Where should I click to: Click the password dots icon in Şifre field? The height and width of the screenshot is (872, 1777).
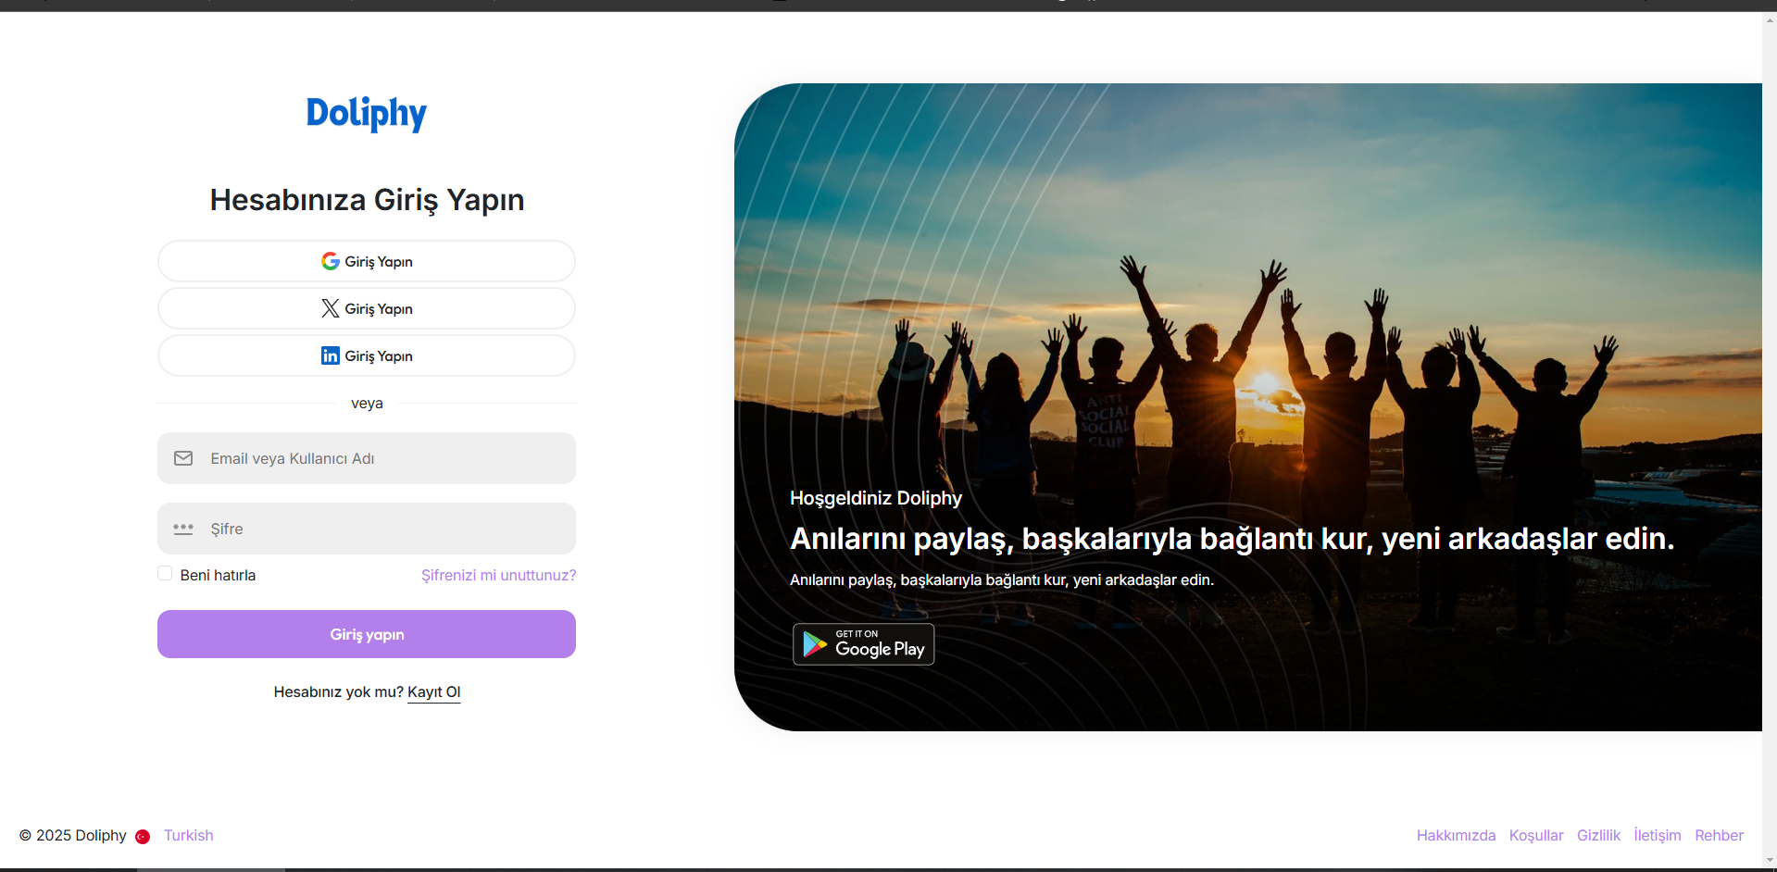point(183,529)
